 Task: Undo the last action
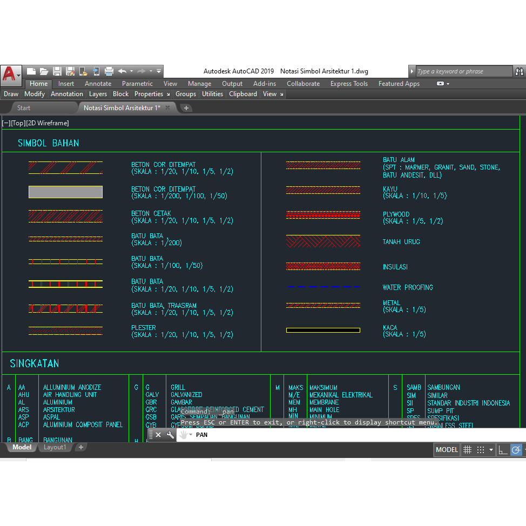pyautogui.click(x=123, y=71)
